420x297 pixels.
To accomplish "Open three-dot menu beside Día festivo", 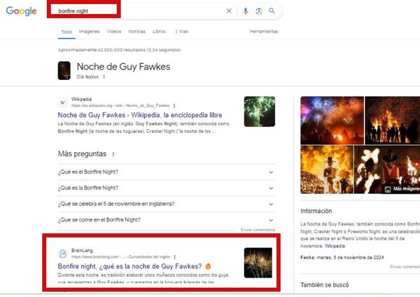I will tap(104, 76).
